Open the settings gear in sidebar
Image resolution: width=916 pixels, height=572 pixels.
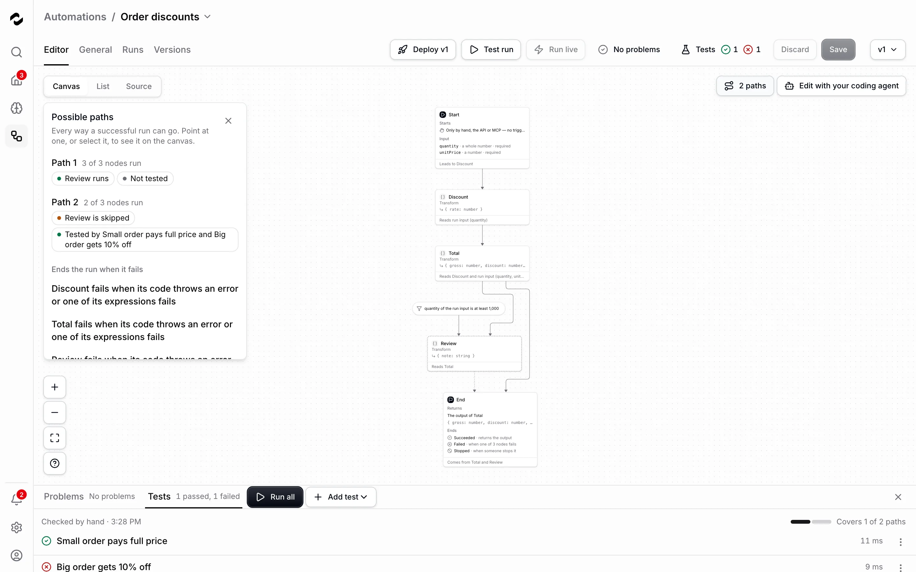(16, 528)
